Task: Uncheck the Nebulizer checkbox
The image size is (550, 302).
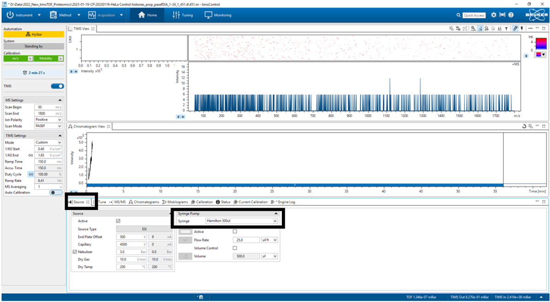Action: point(75,252)
